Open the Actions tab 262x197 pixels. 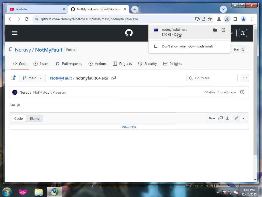97,64
